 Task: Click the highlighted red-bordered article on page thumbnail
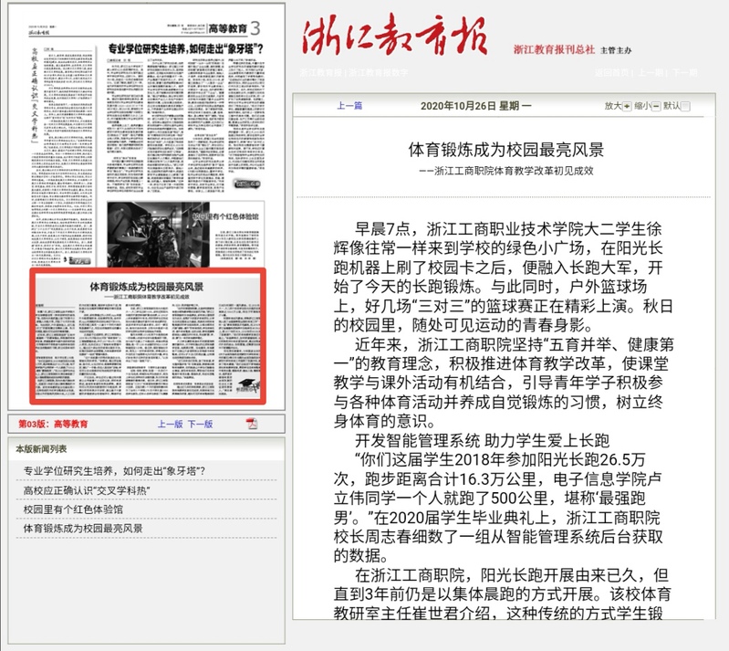(148, 336)
